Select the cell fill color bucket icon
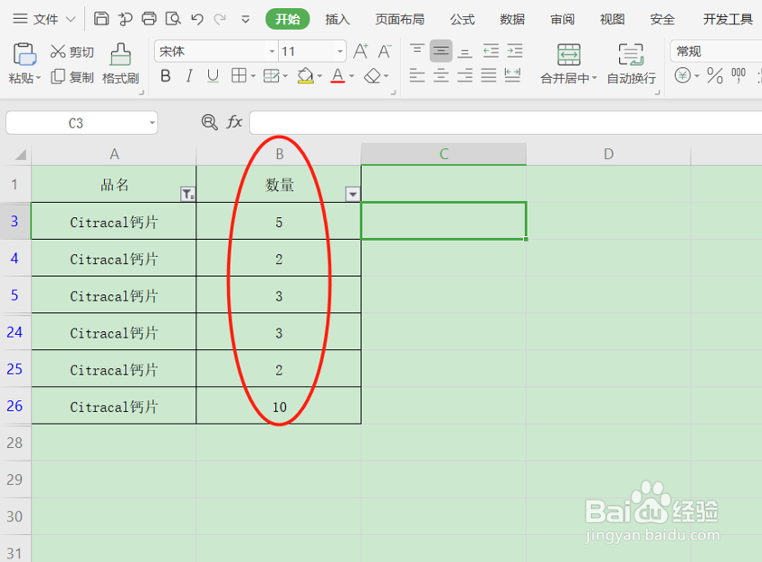This screenshot has height=562, width=762. [x=306, y=76]
